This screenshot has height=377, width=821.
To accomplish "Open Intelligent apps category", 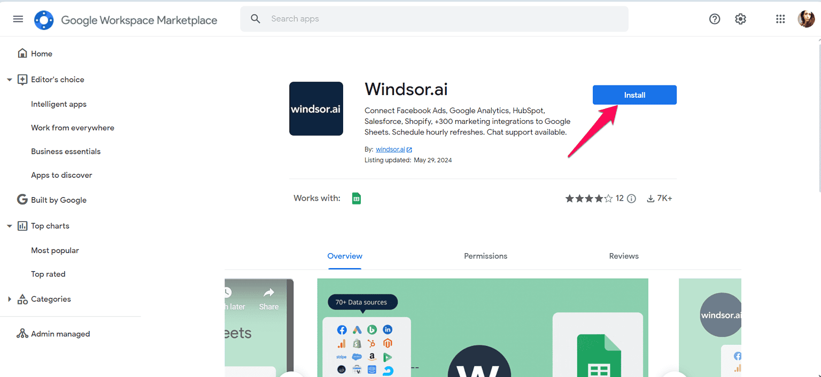I will (59, 104).
